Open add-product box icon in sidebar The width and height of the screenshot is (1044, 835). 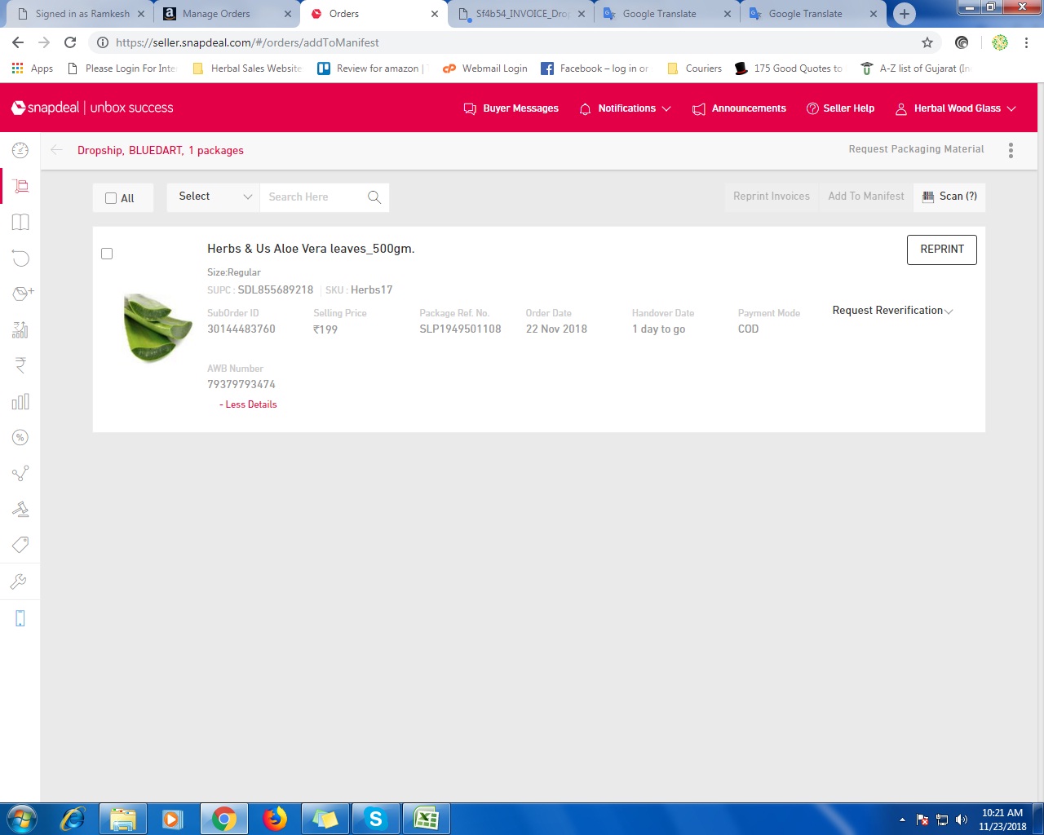(x=20, y=294)
